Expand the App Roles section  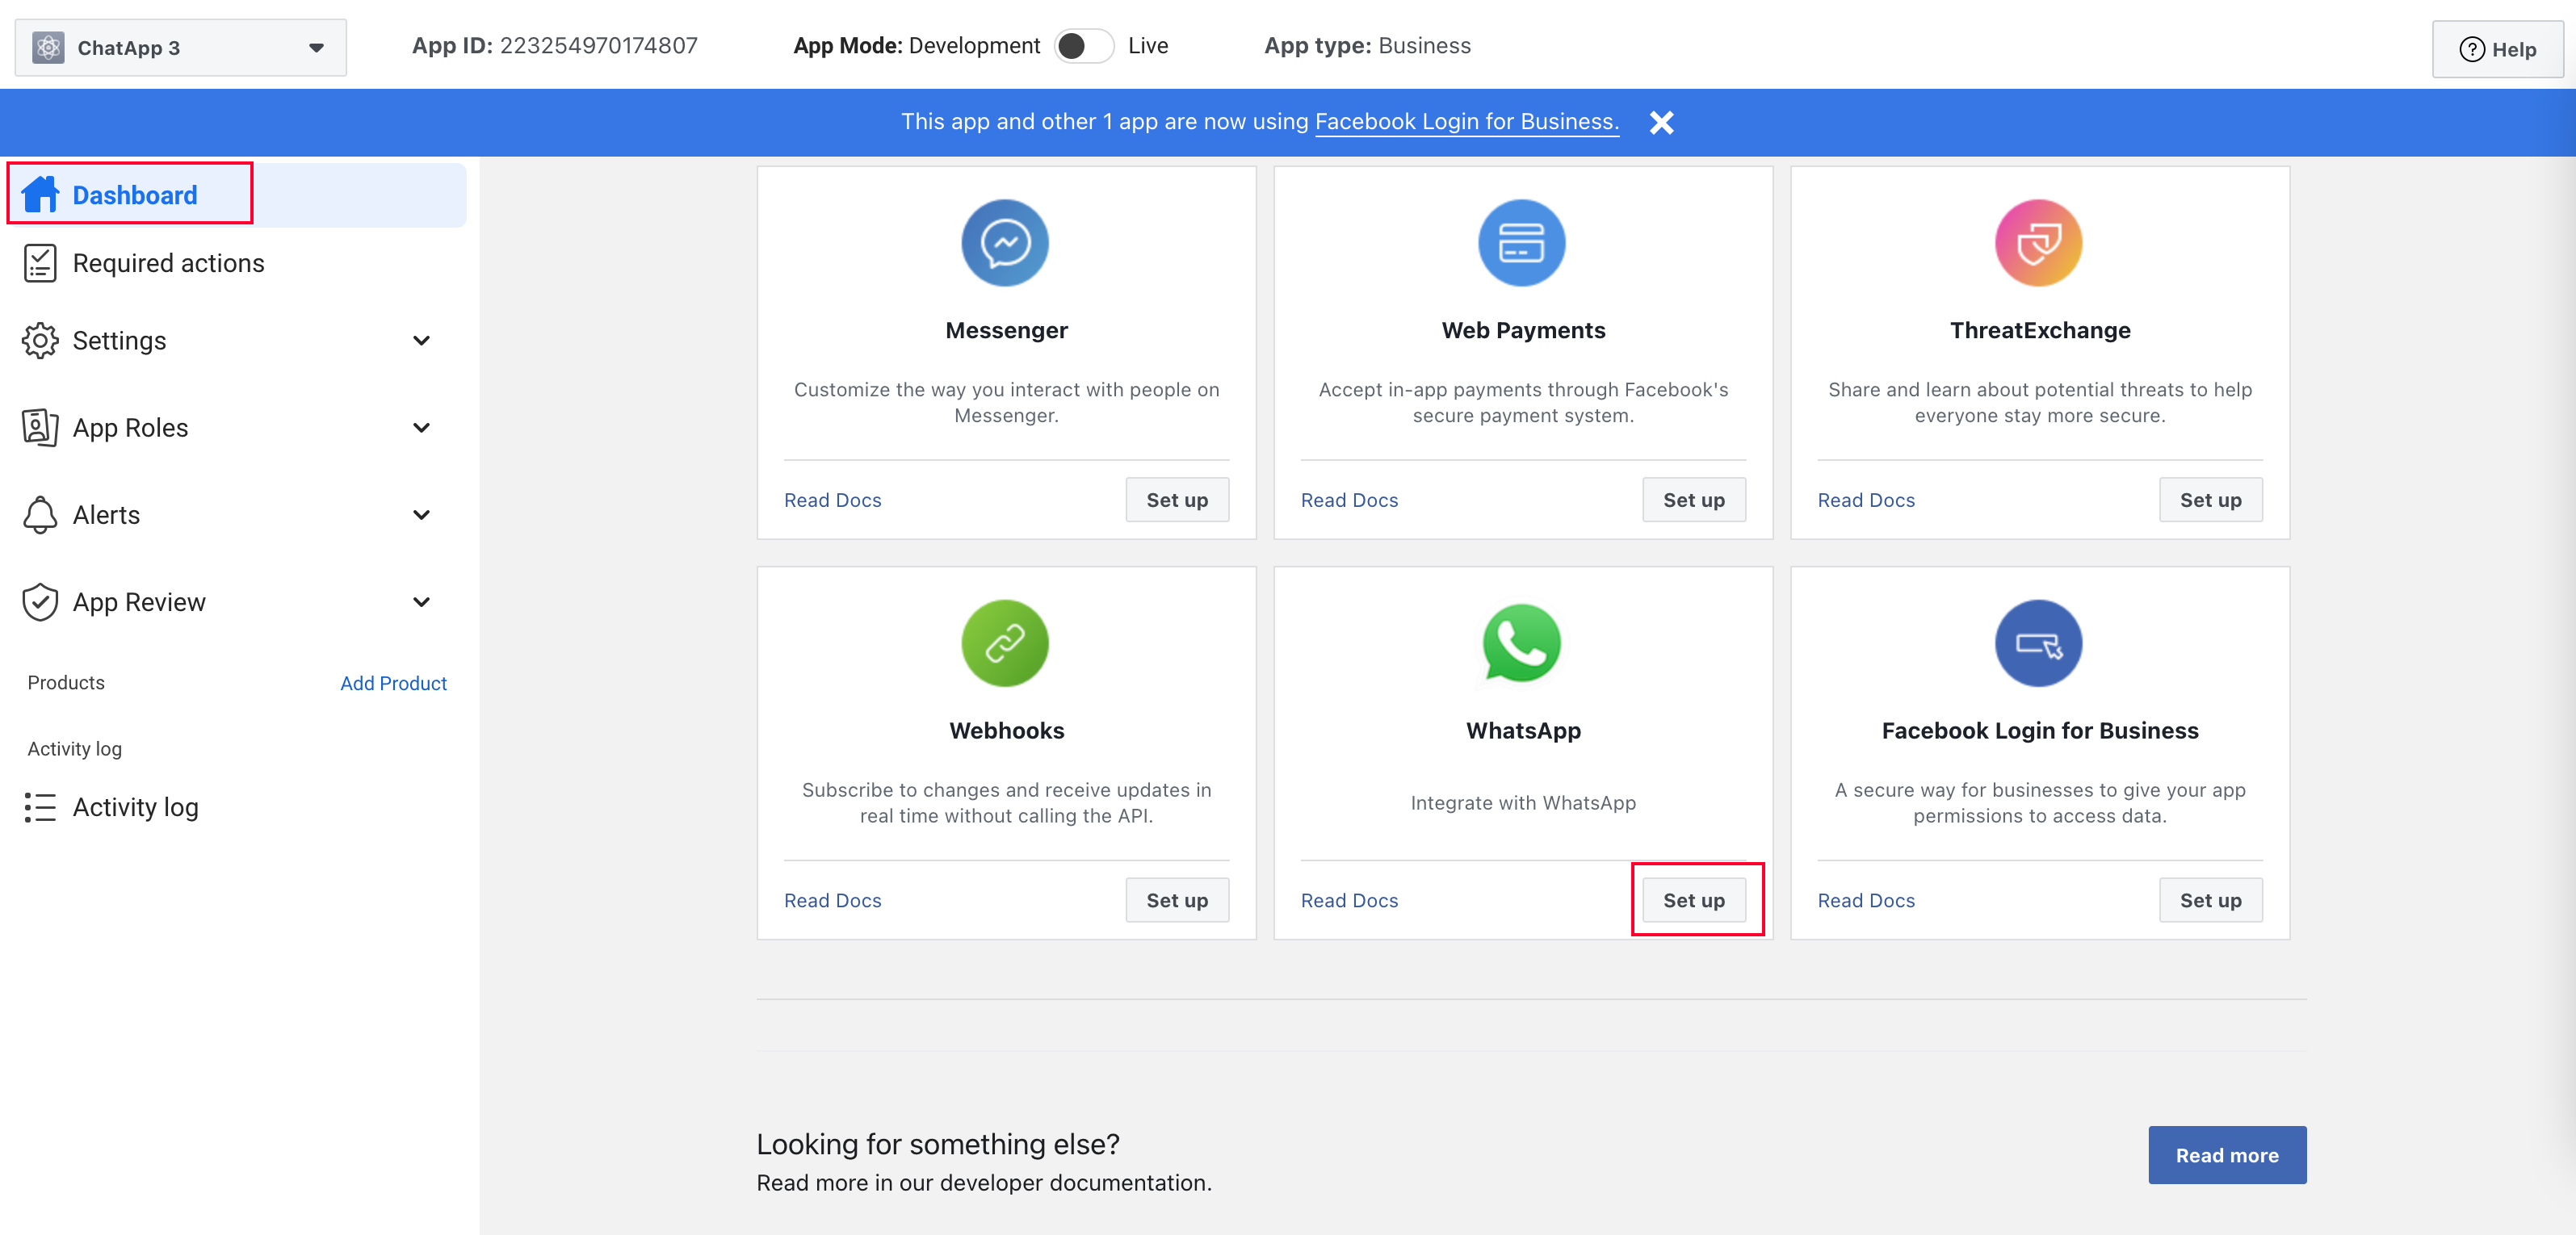coord(421,428)
